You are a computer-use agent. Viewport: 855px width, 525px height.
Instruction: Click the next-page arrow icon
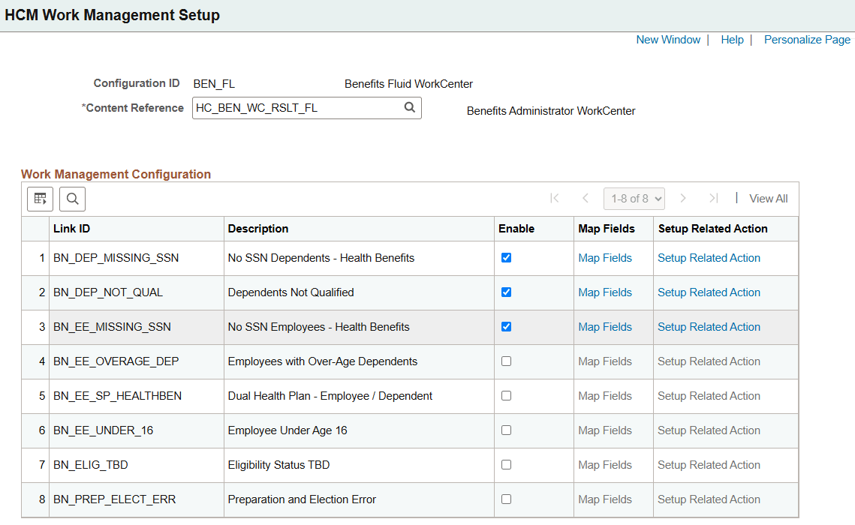[x=683, y=198]
